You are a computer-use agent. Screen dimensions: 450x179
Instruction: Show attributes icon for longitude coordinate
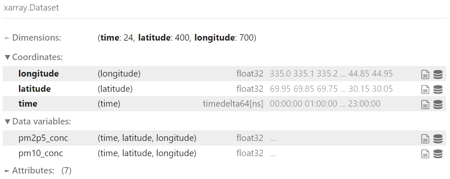[425, 74]
